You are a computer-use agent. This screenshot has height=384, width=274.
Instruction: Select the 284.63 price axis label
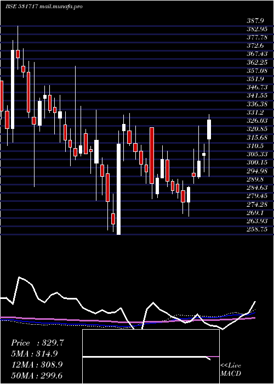[x=257, y=188]
